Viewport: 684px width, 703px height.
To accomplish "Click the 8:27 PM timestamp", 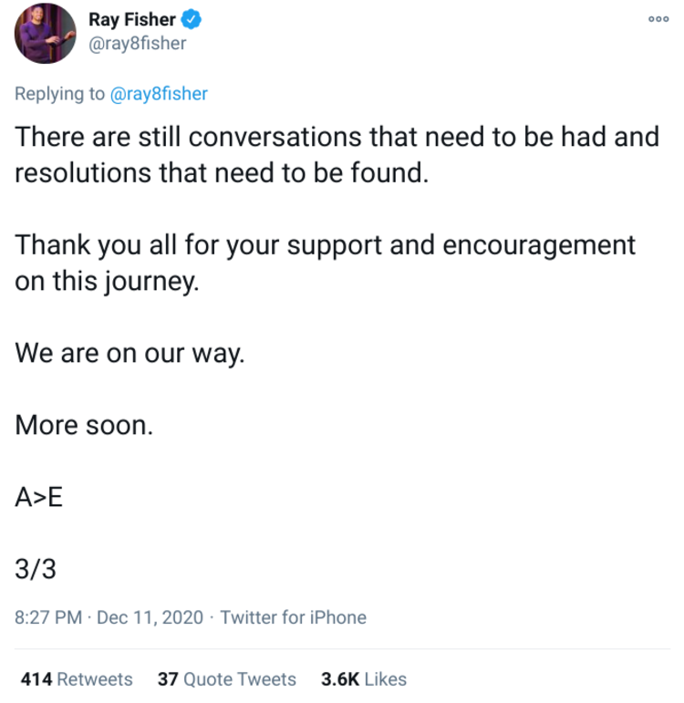I will coord(49,617).
